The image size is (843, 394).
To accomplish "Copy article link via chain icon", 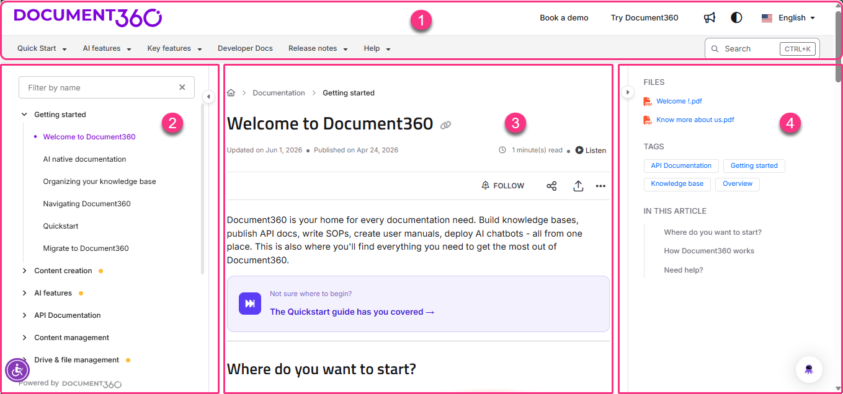I will (445, 125).
